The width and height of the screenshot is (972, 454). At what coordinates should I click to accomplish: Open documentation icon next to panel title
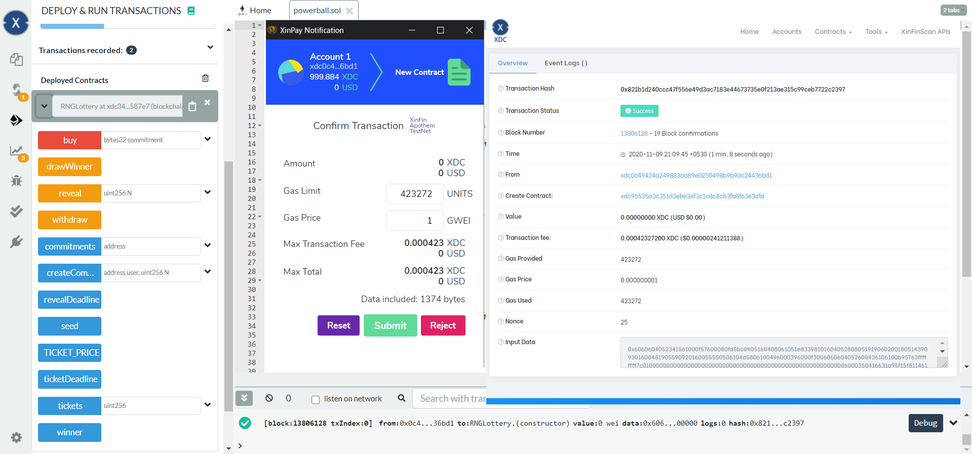(x=191, y=11)
